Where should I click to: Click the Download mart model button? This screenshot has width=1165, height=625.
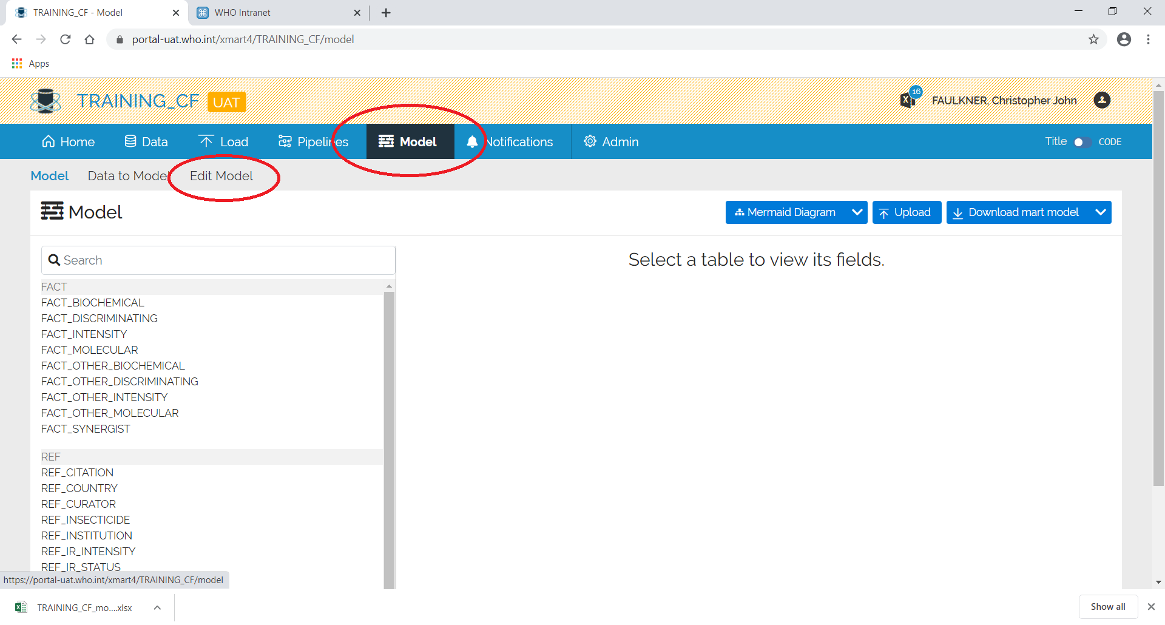[1018, 212]
